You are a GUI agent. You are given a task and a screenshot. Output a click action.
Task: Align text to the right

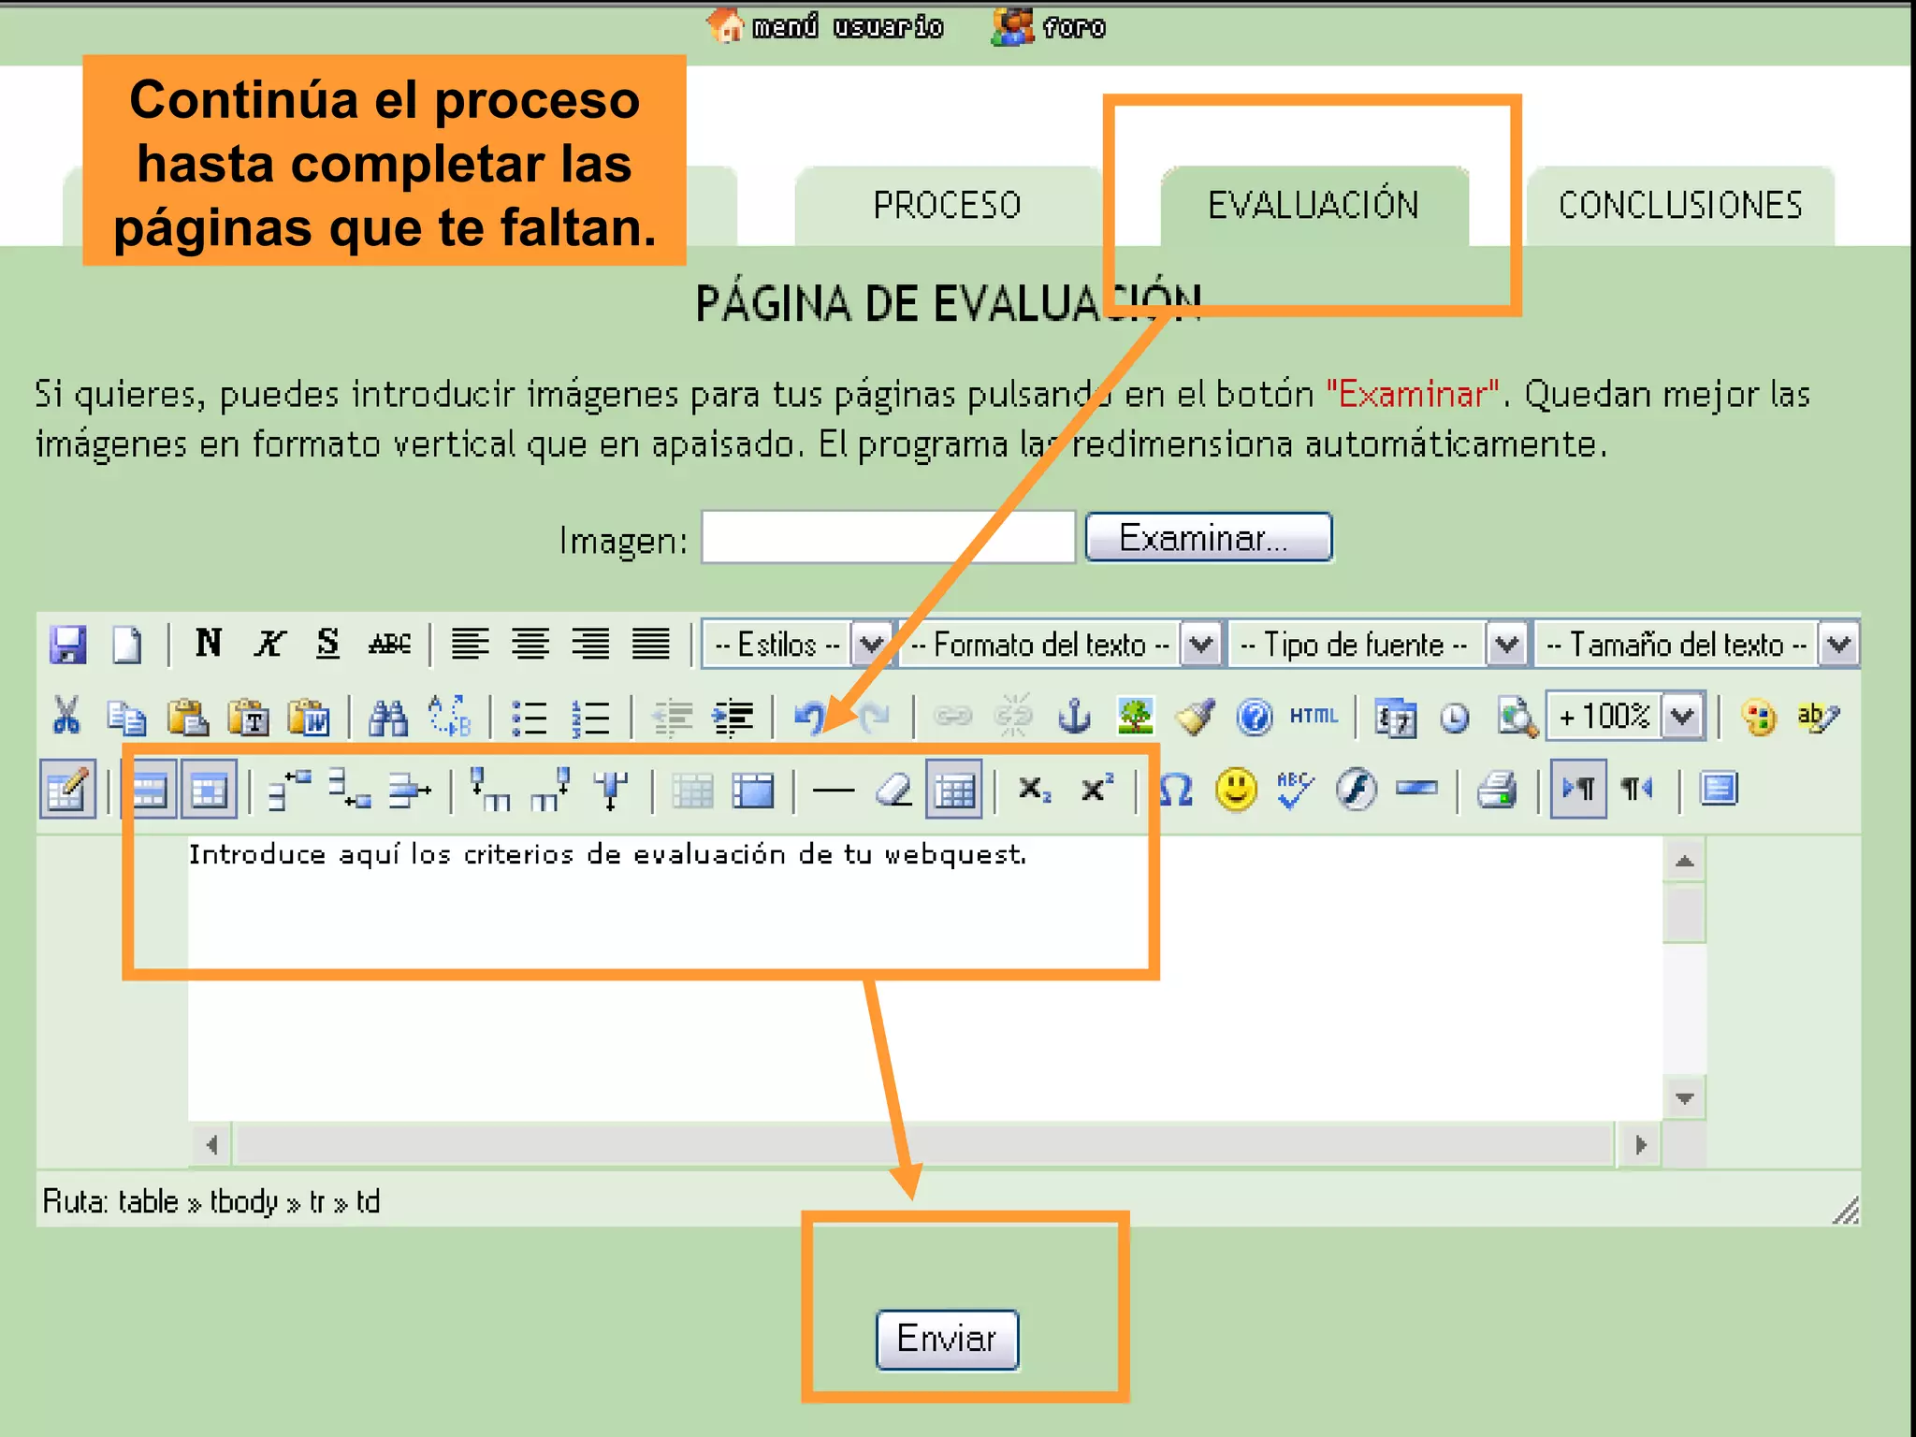(590, 644)
